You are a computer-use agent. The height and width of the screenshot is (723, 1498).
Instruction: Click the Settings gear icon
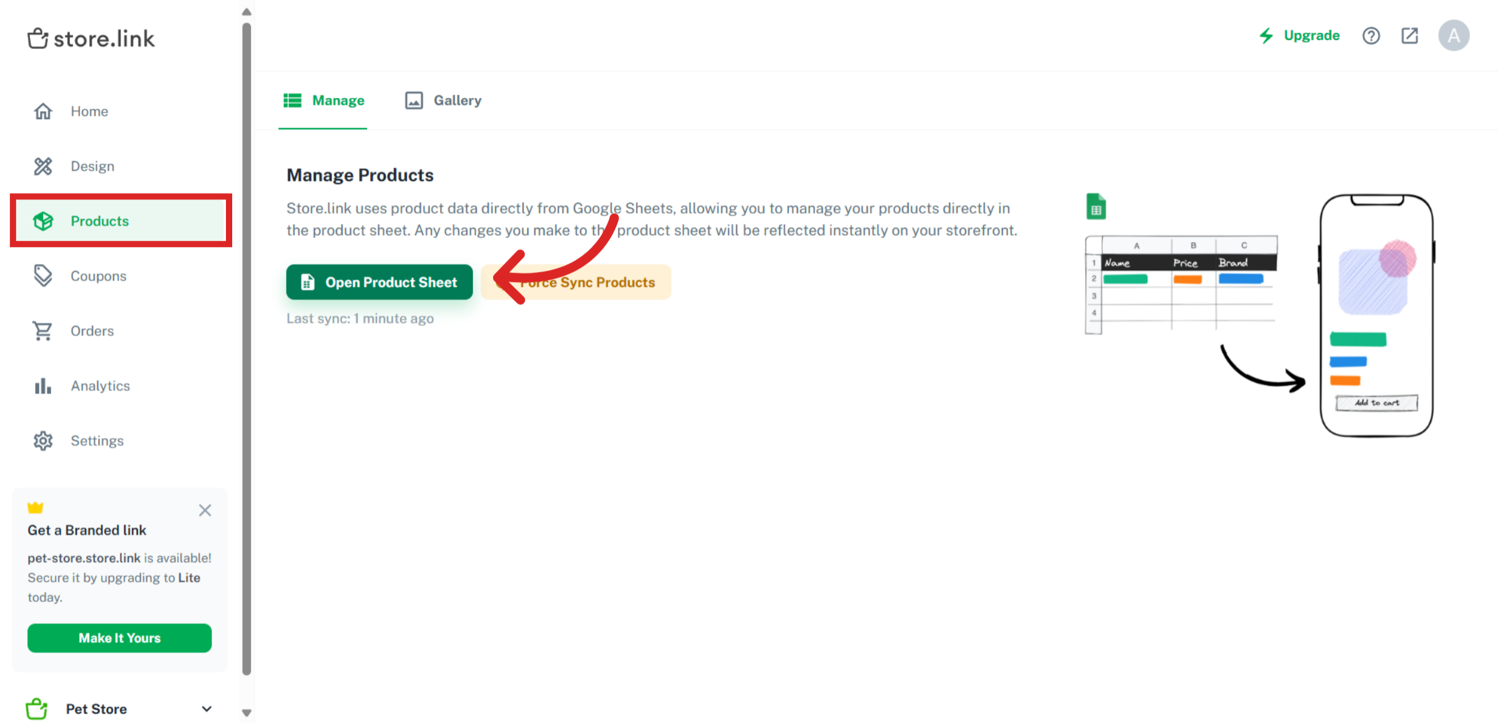(43, 440)
